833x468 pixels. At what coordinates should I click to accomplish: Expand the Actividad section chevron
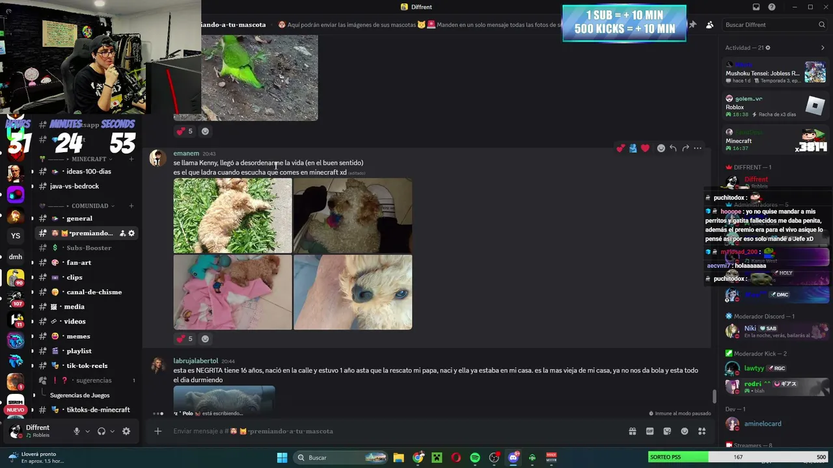click(823, 48)
